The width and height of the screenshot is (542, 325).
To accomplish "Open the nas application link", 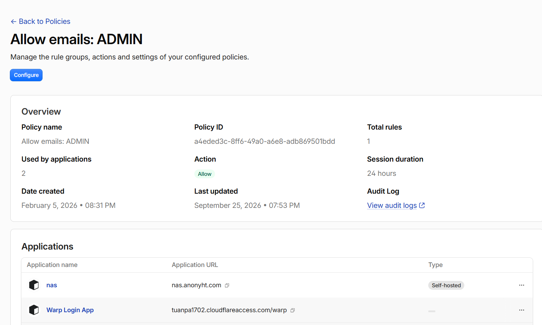I will 52,285.
